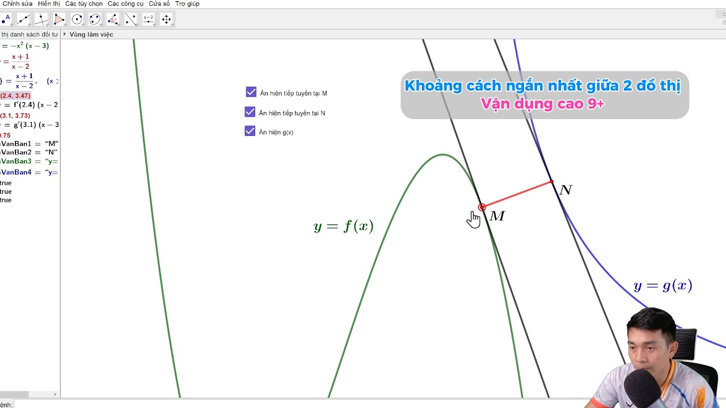
Task: Select the Perpendicular Line tool
Action: pos(41,19)
